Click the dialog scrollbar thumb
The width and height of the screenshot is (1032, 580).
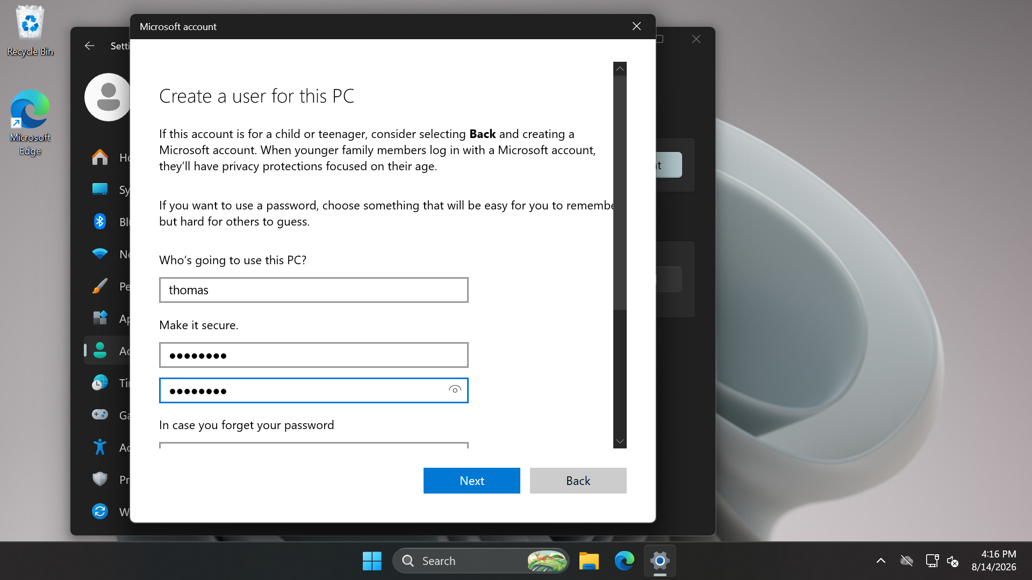click(x=620, y=193)
